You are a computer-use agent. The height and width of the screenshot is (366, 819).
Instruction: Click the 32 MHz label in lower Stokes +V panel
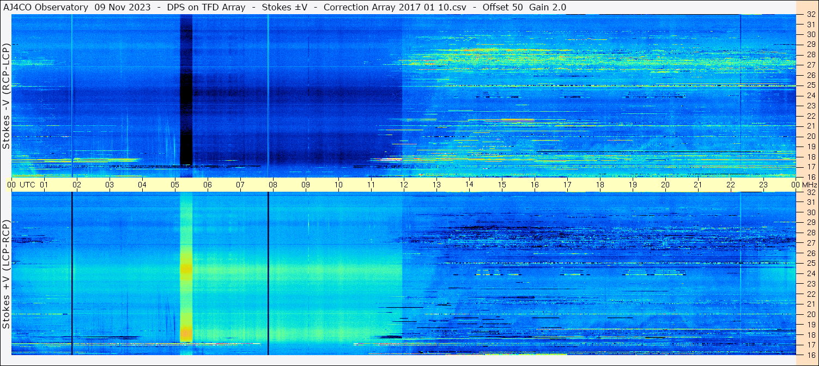tap(811, 192)
